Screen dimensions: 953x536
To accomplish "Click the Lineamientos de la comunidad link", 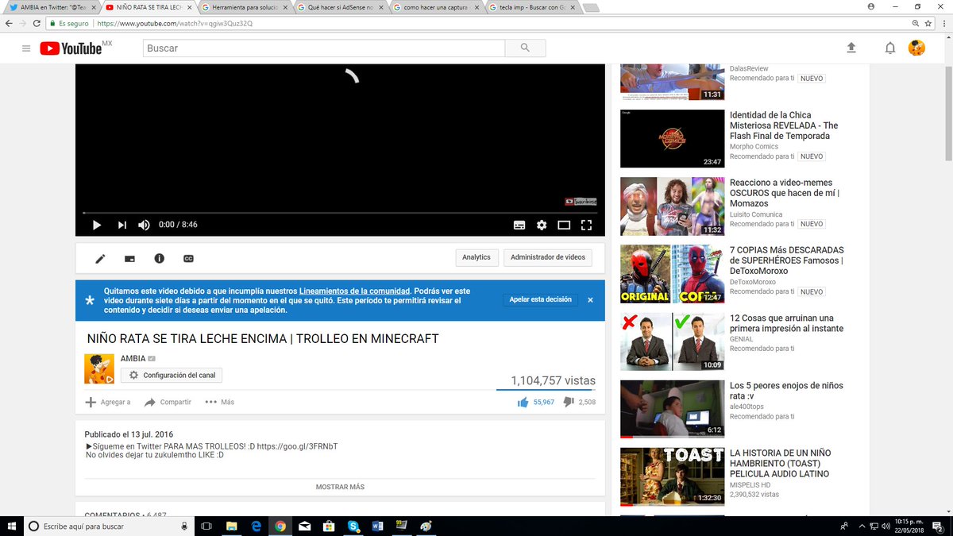I will (354, 291).
